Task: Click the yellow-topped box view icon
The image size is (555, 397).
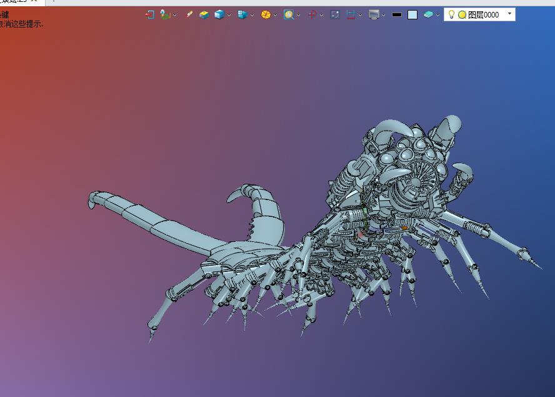Action: pyautogui.click(x=204, y=15)
